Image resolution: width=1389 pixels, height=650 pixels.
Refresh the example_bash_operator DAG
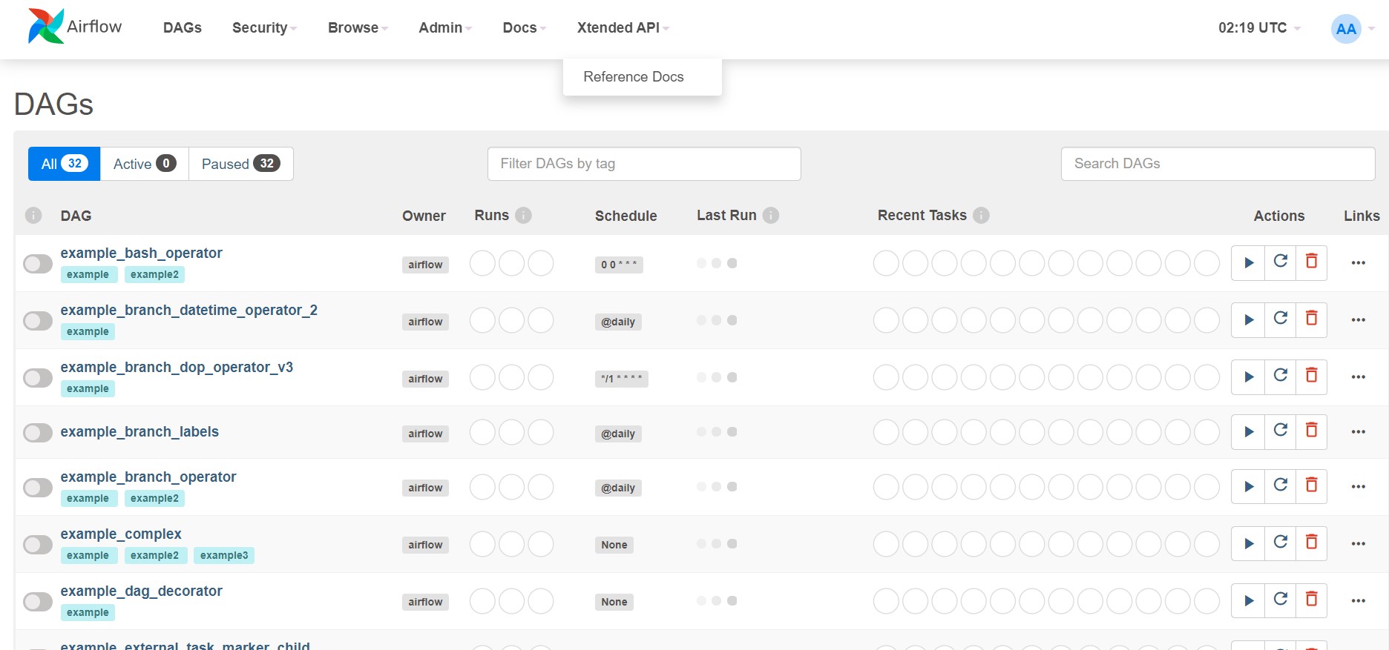tap(1280, 262)
